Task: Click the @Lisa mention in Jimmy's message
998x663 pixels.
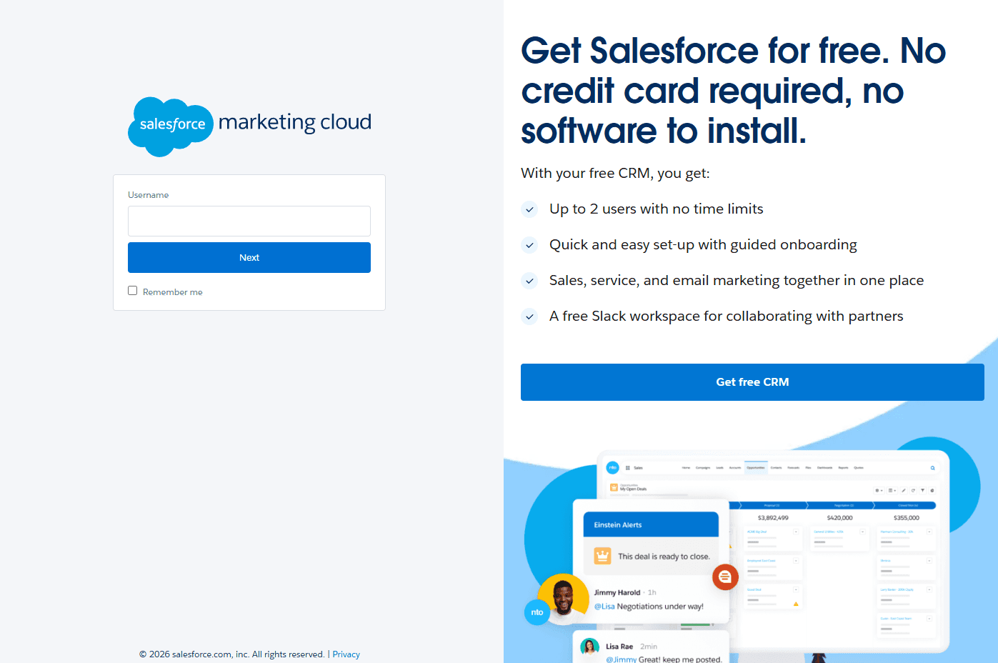Action: coord(604,607)
